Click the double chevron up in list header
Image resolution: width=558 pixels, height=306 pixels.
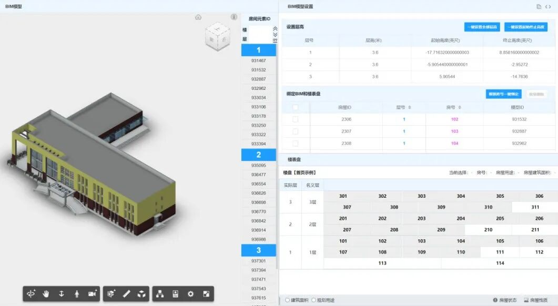(275, 28)
